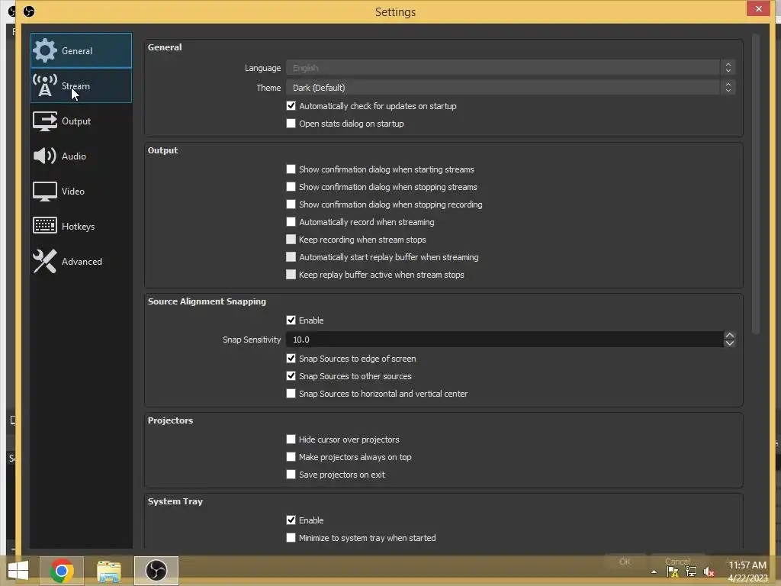781x586 pixels.
Task: Open File Explorer from the taskbar
Action: pyautogui.click(x=108, y=571)
